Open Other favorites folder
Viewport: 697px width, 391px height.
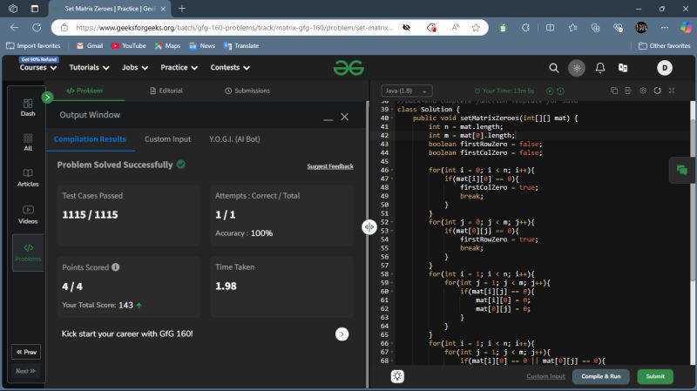[664, 46]
